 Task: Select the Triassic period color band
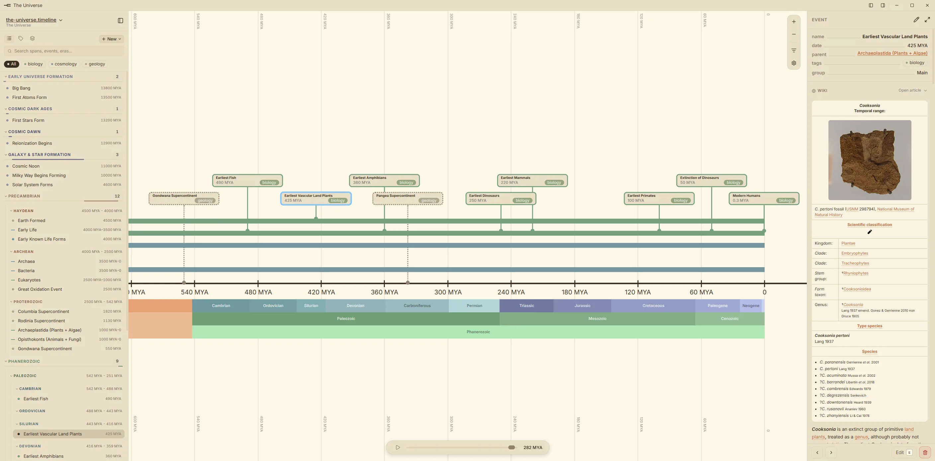point(526,306)
